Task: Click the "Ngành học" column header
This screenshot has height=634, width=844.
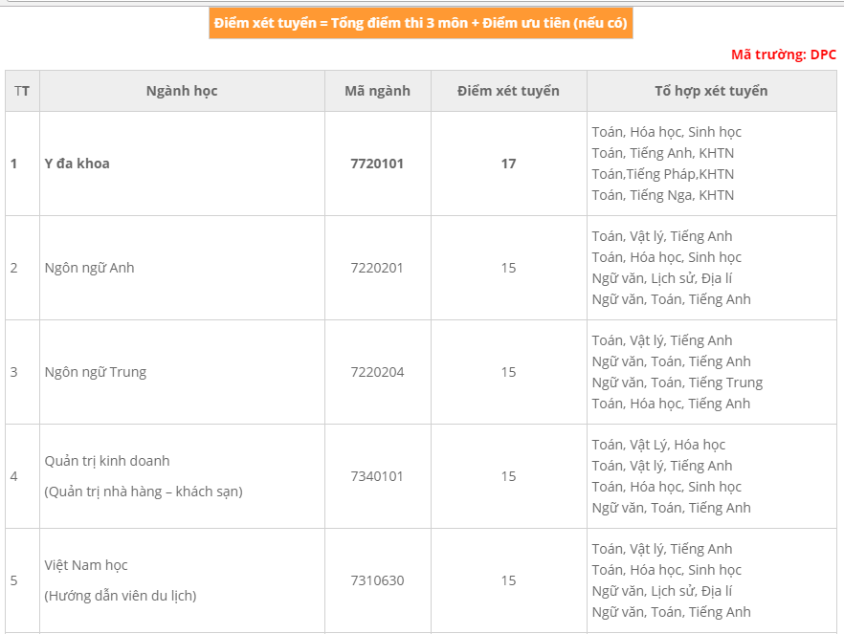Action: [182, 91]
